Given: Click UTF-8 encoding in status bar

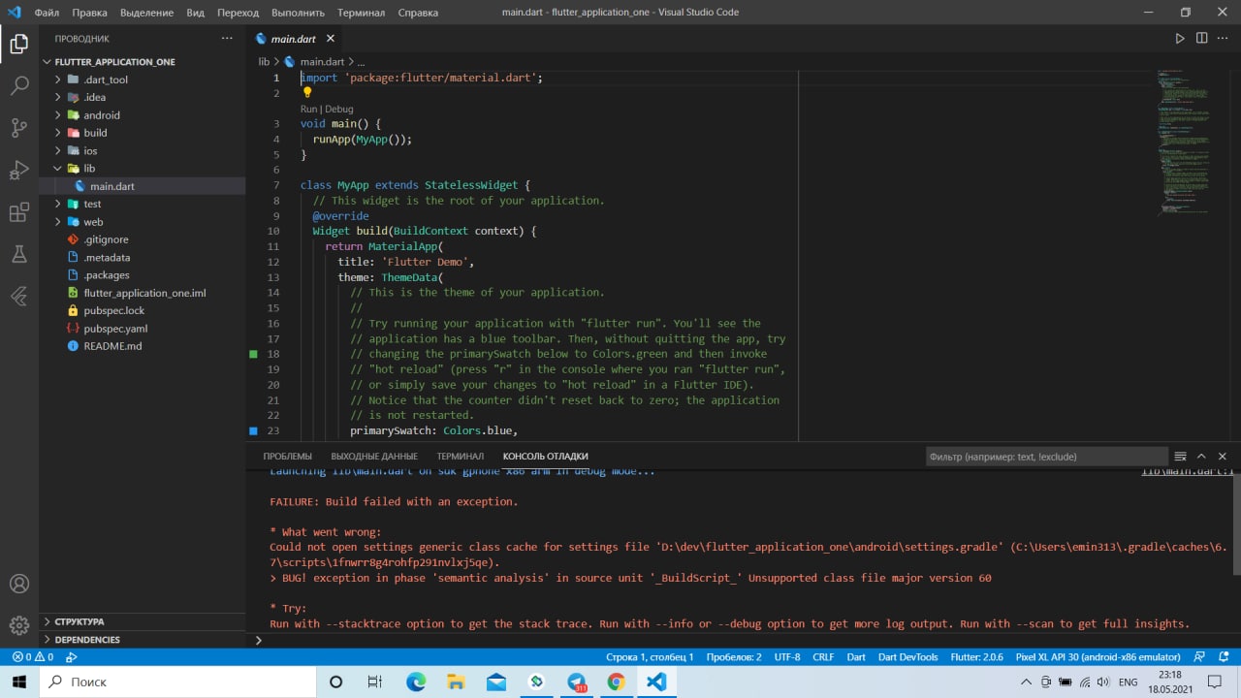Looking at the screenshot, I should 787,657.
